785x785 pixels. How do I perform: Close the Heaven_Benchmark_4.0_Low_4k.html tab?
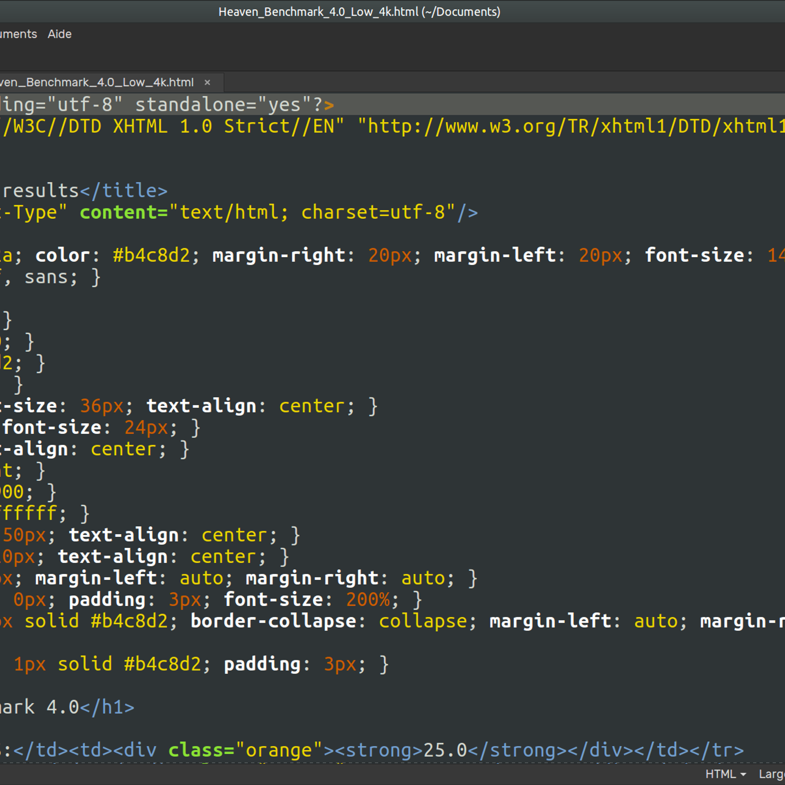click(x=208, y=82)
